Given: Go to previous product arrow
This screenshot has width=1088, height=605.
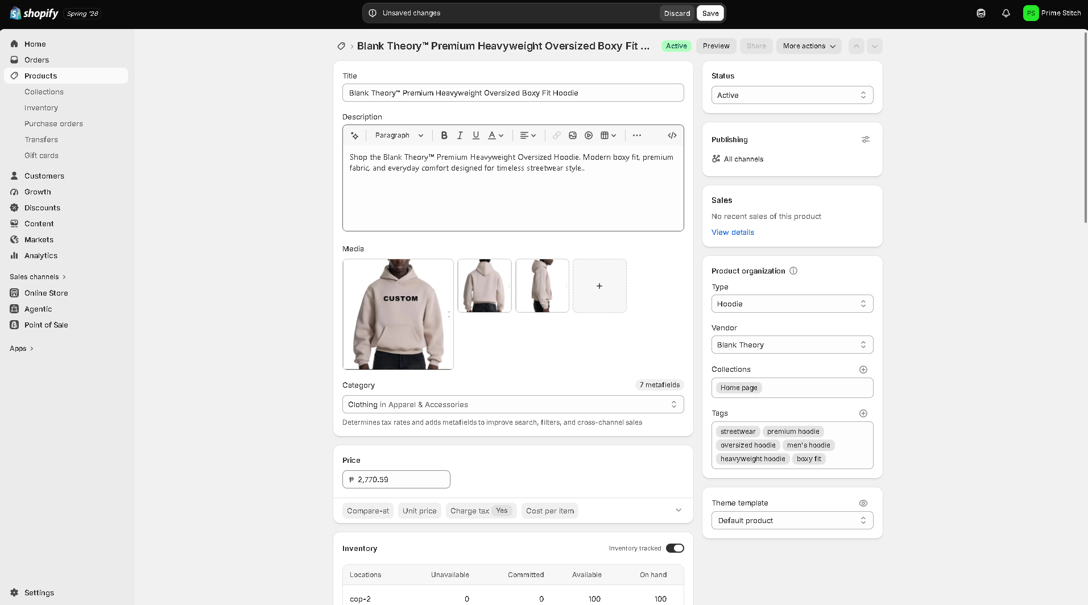Looking at the screenshot, I should (857, 46).
